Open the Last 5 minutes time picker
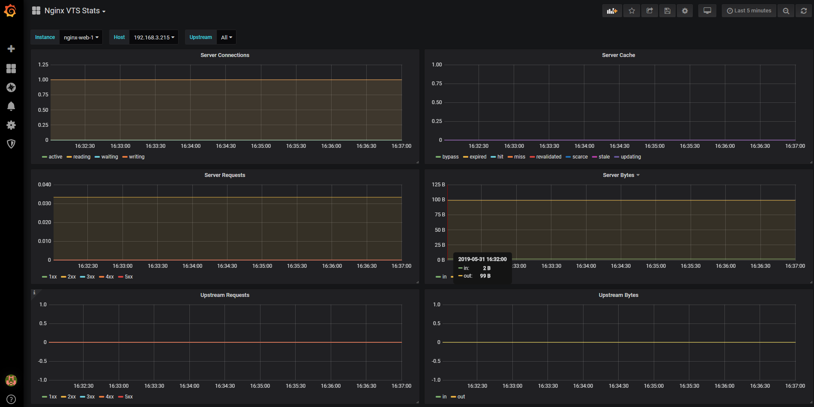This screenshot has width=814, height=407. click(x=749, y=11)
